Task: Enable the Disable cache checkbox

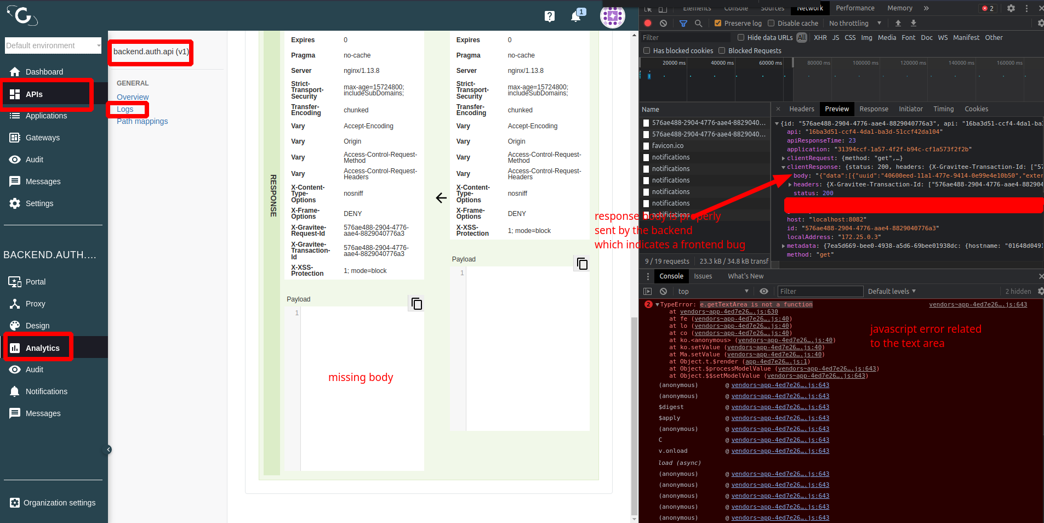Action: tap(771, 23)
